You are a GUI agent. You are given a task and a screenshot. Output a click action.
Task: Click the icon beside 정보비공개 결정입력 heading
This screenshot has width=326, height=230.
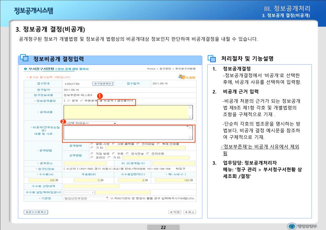coord(24,58)
